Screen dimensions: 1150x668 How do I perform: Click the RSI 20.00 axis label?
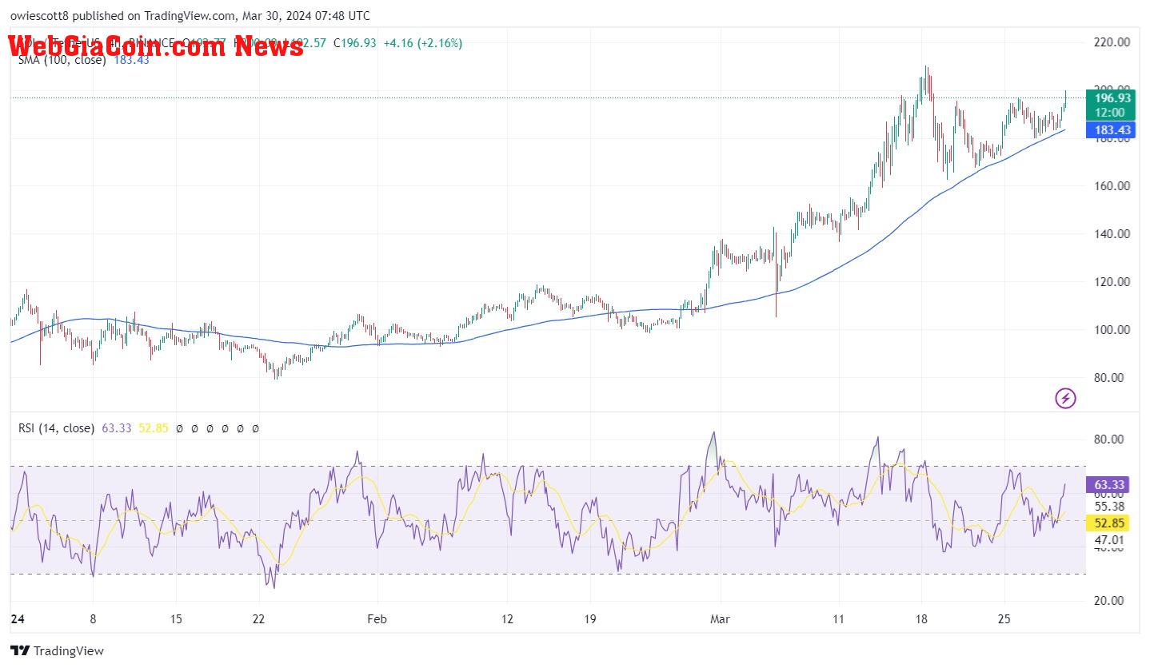[x=1109, y=600]
